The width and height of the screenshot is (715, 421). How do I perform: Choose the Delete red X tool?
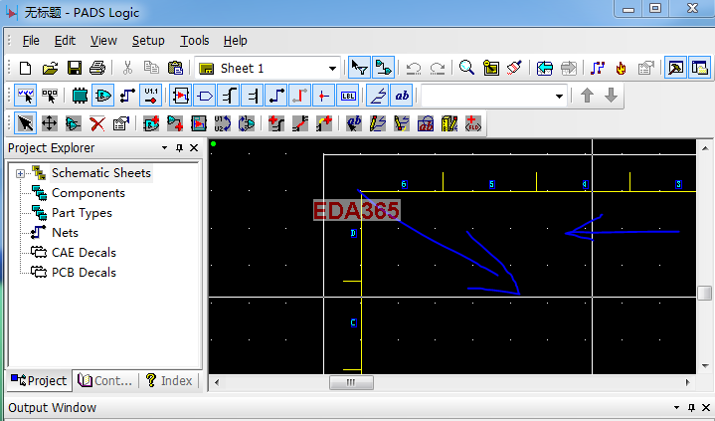click(x=97, y=123)
